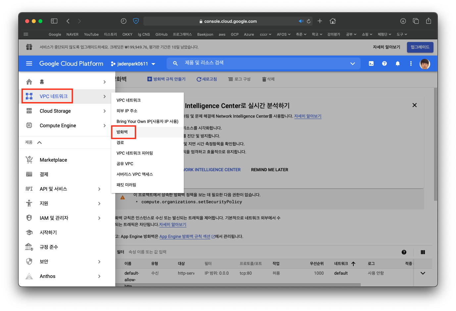Image resolution: width=456 pixels, height=311 pixels.
Task: Show downloads in the Safari toolbar
Action: [x=403, y=21]
